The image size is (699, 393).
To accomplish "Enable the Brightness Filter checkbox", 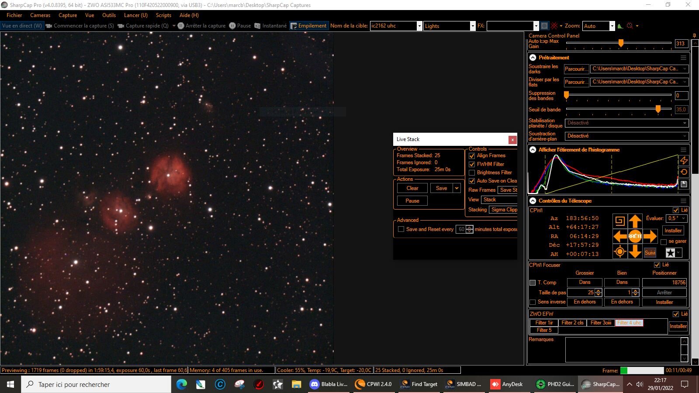I will [x=472, y=172].
